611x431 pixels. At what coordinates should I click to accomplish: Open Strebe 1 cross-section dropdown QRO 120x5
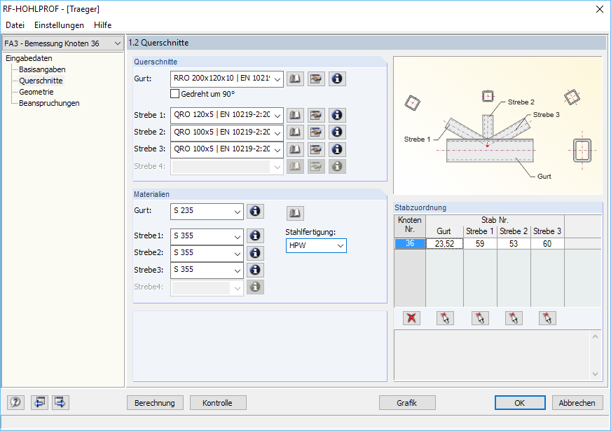pyautogui.click(x=227, y=116)
